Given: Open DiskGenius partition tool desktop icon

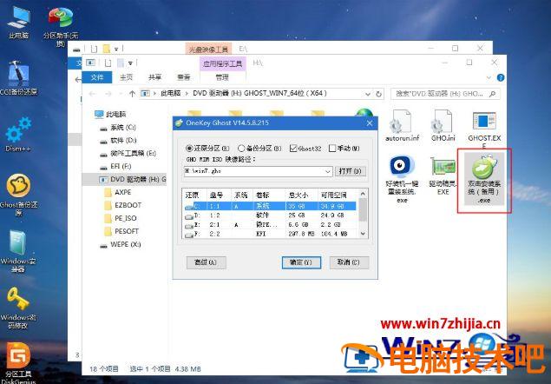Looking at the screenshot, I should click(x=17, y=358).
